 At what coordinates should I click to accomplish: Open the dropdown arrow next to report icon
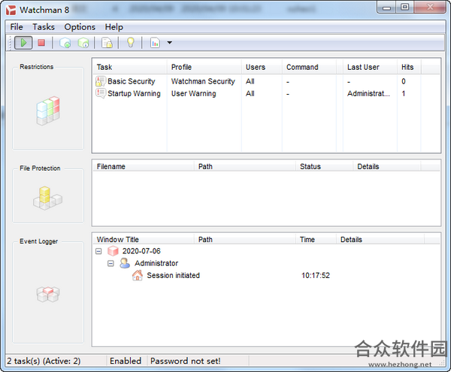coord(170,43)
